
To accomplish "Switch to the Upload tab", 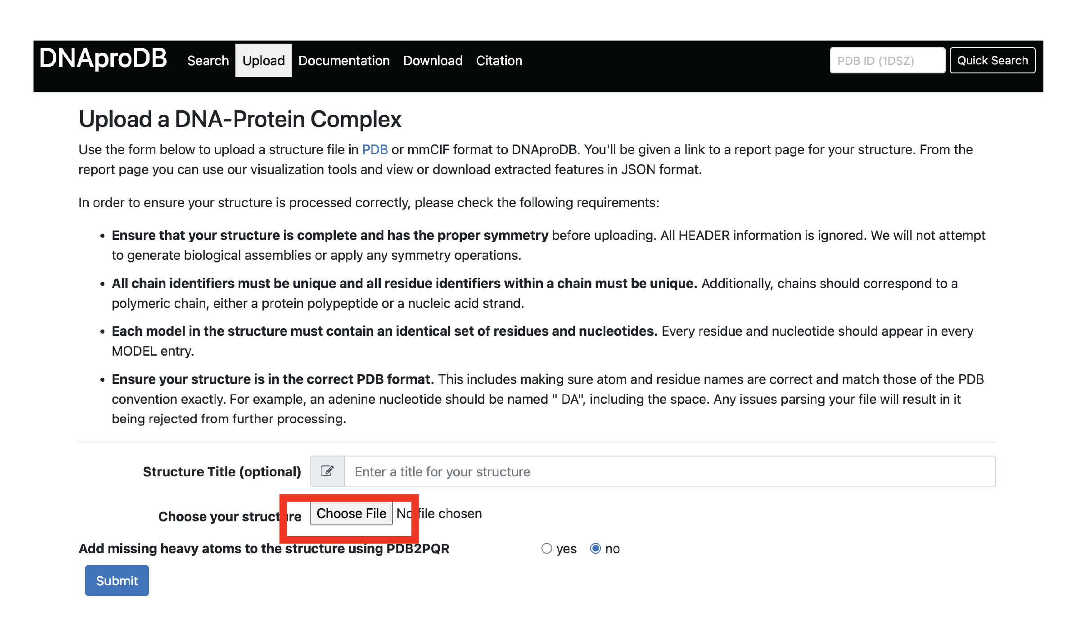I will click(x=263, y=61).
